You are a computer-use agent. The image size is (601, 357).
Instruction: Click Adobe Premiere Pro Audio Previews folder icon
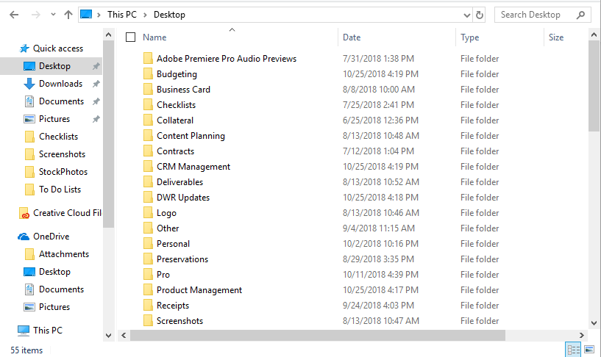148,58
